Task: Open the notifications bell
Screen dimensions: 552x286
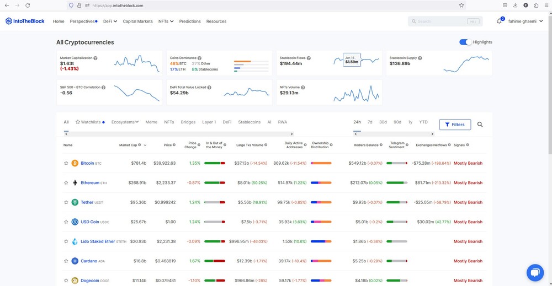Action: pyautogui.click(x=499, y=21)
